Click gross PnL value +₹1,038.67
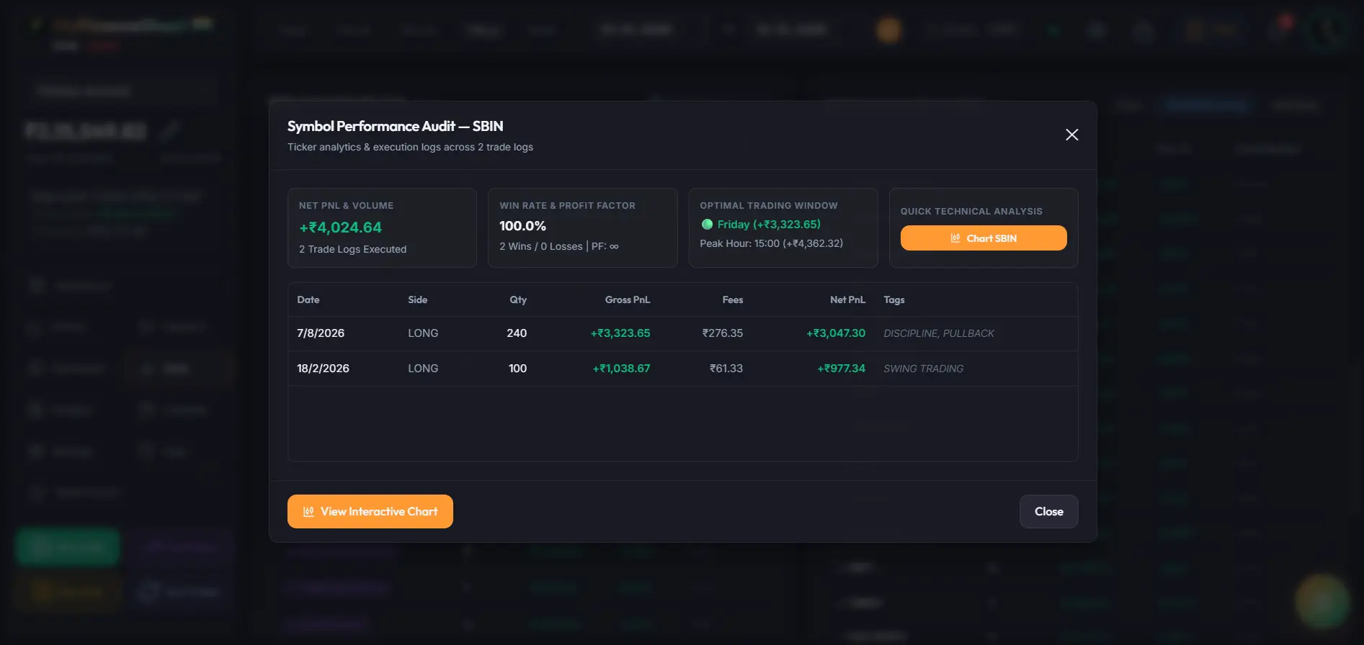This screenshot has width=1364, height=645. (621, 369)
